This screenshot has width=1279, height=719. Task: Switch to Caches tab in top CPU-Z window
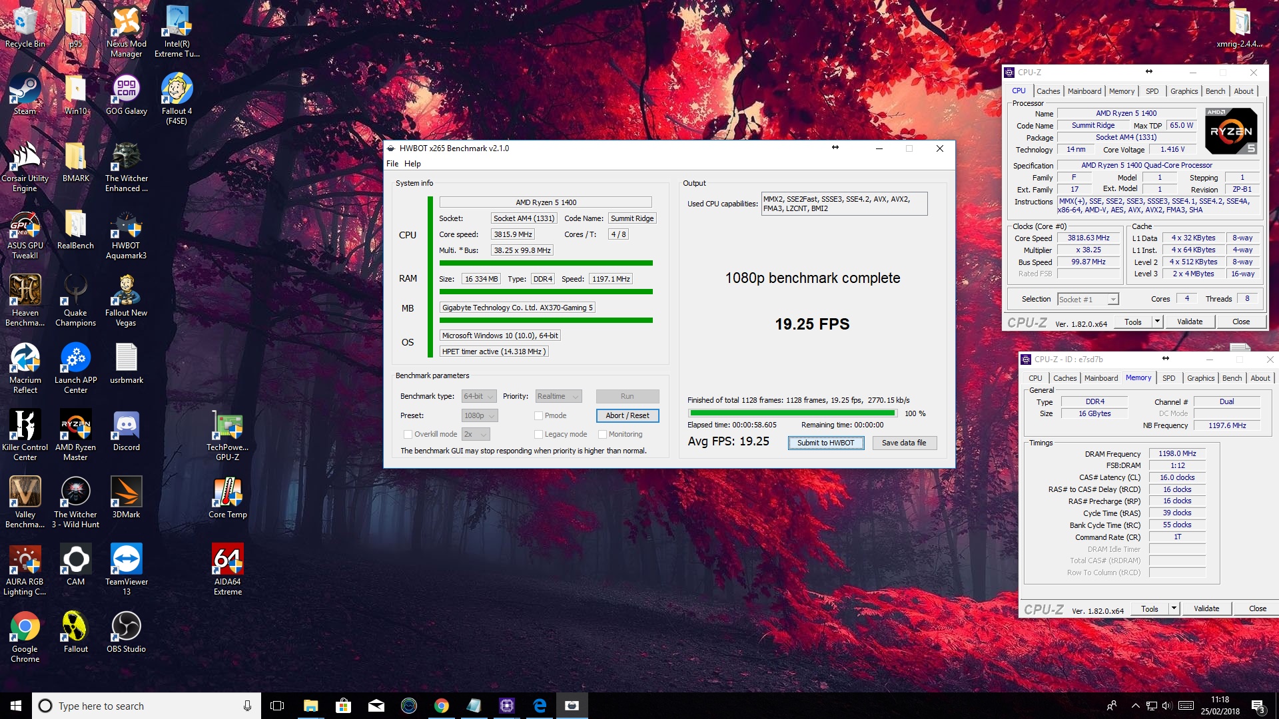click(x=1048, y=91)
